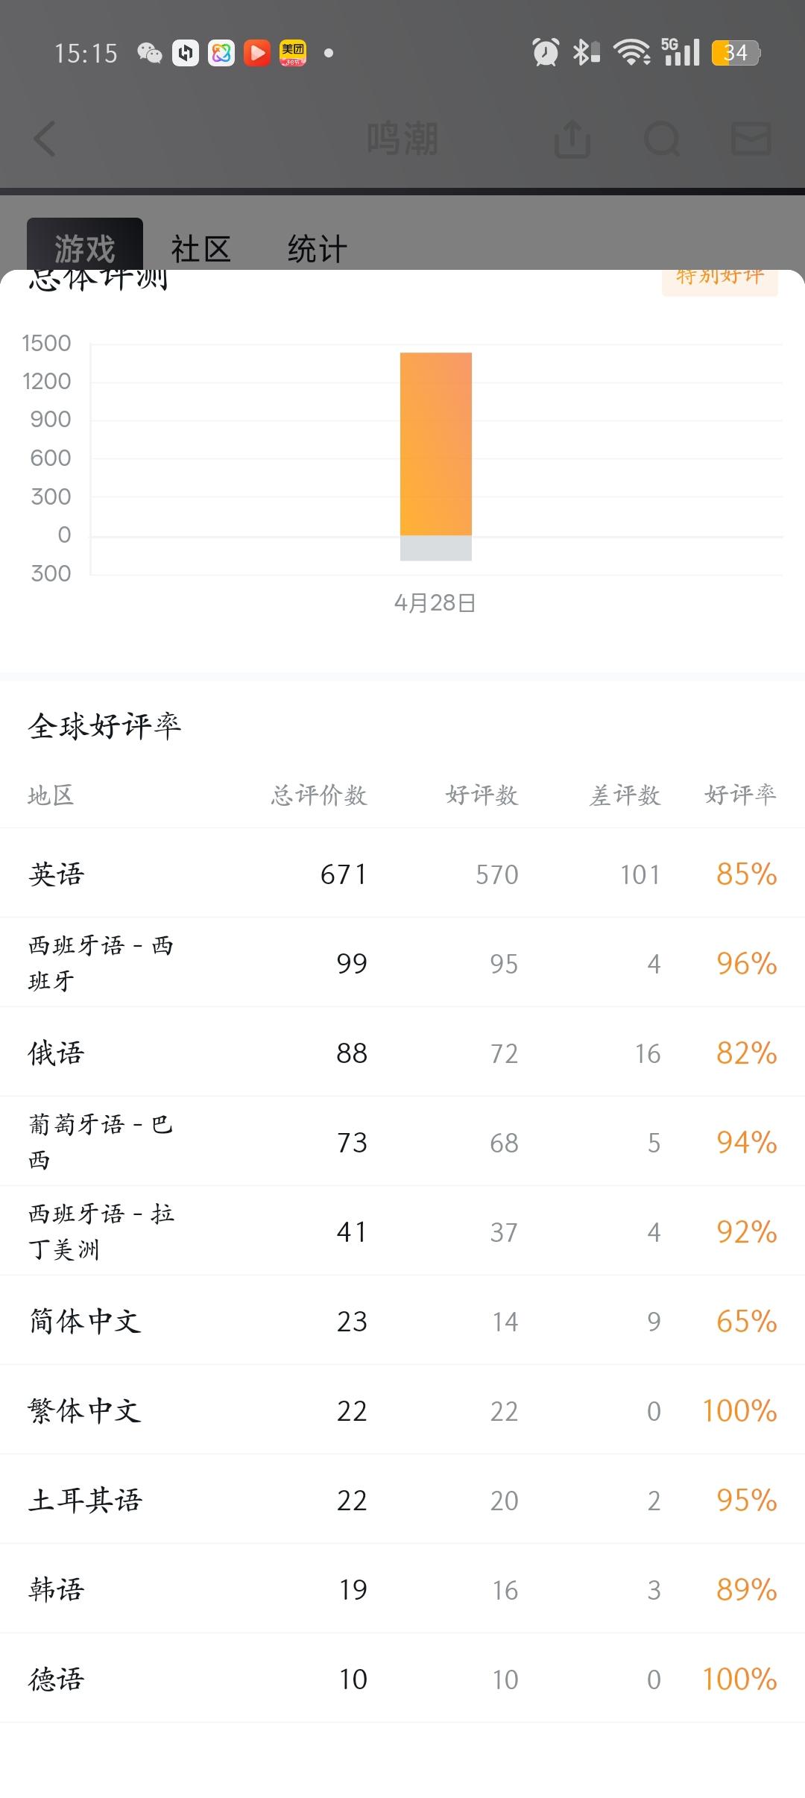The width and height of the screenshot is (805, 1798).
Task: Tap the 100% rating for 繁体中文
Action: 740,1410
